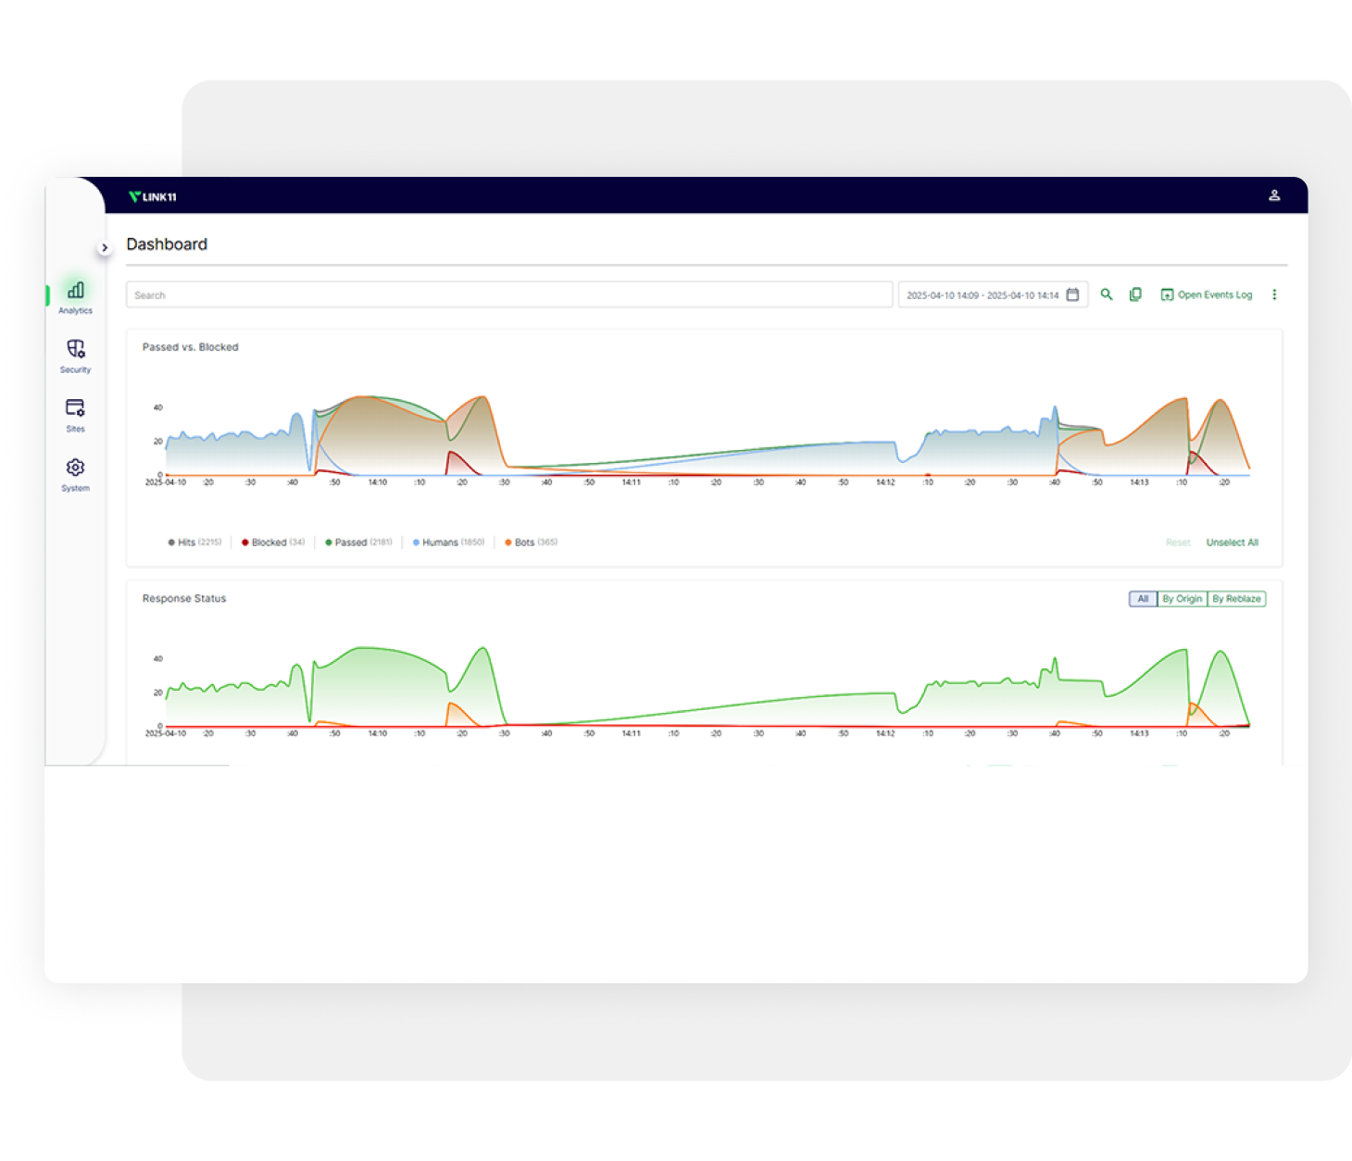Click into the Search input field
1352x1161 pixels.
(508, 295)
